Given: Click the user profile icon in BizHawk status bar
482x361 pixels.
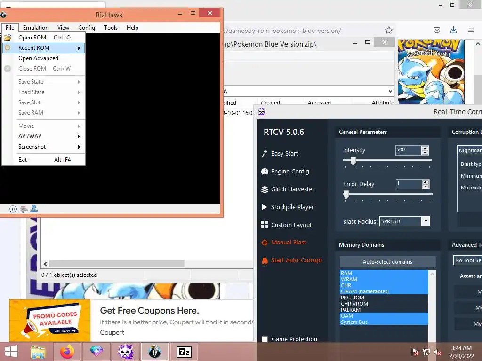Looking at the screenshot, I should pos(34,209).
